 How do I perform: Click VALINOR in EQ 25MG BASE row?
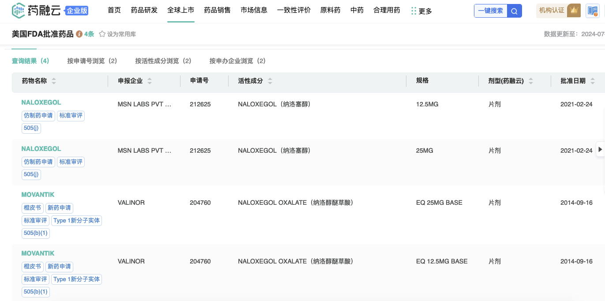coord(131,203)
